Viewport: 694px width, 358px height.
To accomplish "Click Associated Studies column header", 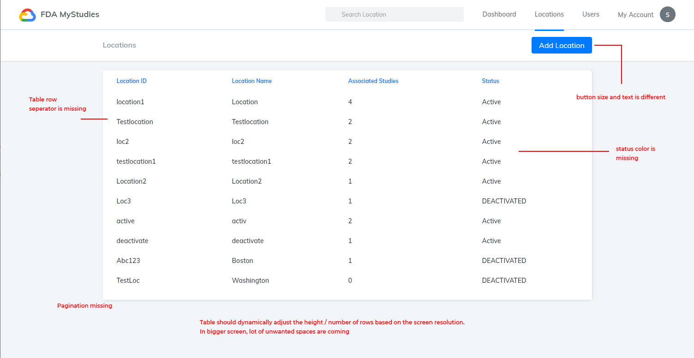I will pyautogui.click(x=373, y=81).
